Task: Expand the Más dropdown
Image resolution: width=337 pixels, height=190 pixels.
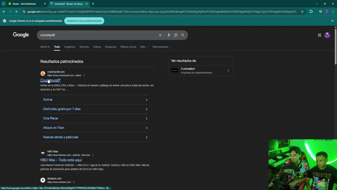Action: [144, 47]
